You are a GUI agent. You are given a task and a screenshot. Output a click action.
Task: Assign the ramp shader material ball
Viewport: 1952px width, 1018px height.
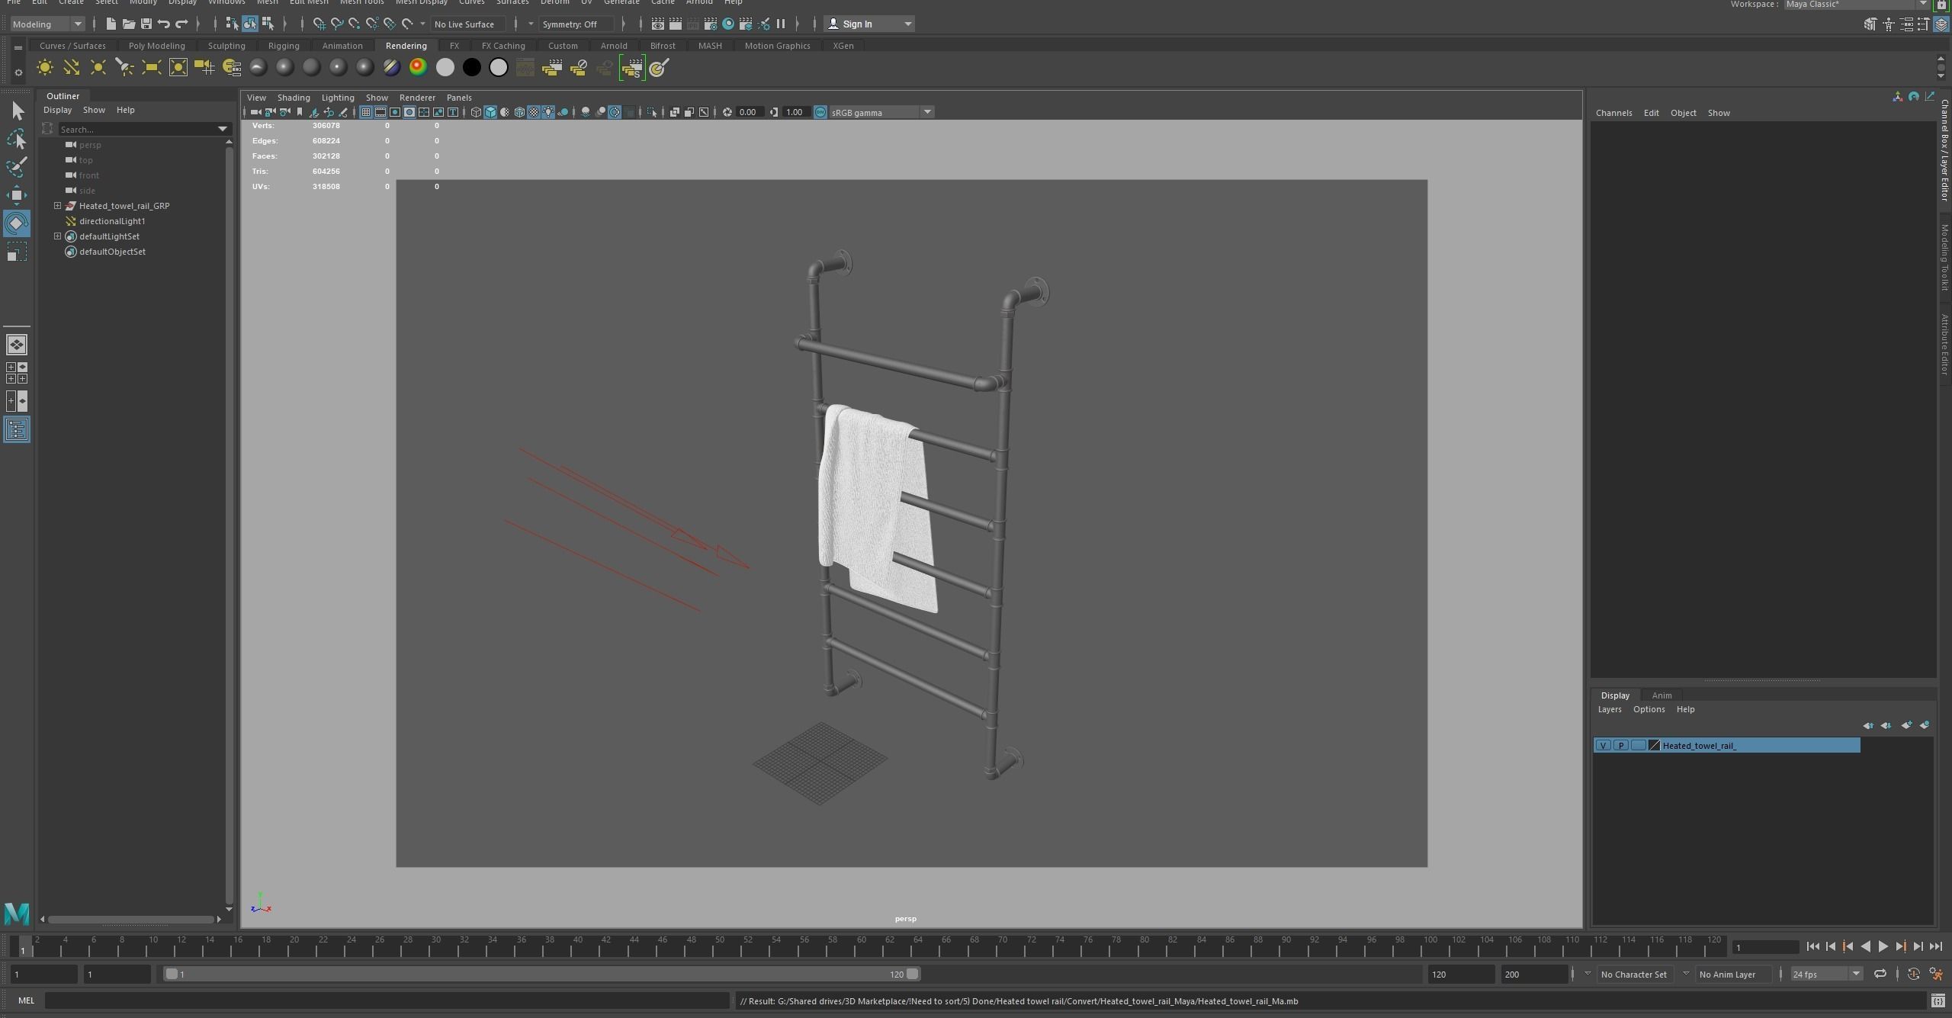click(x=418, y=68)
